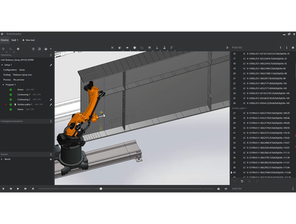Screen dimensions: 296x224
Task: Toggle green status dot of first Home
Action: (11, 90)
